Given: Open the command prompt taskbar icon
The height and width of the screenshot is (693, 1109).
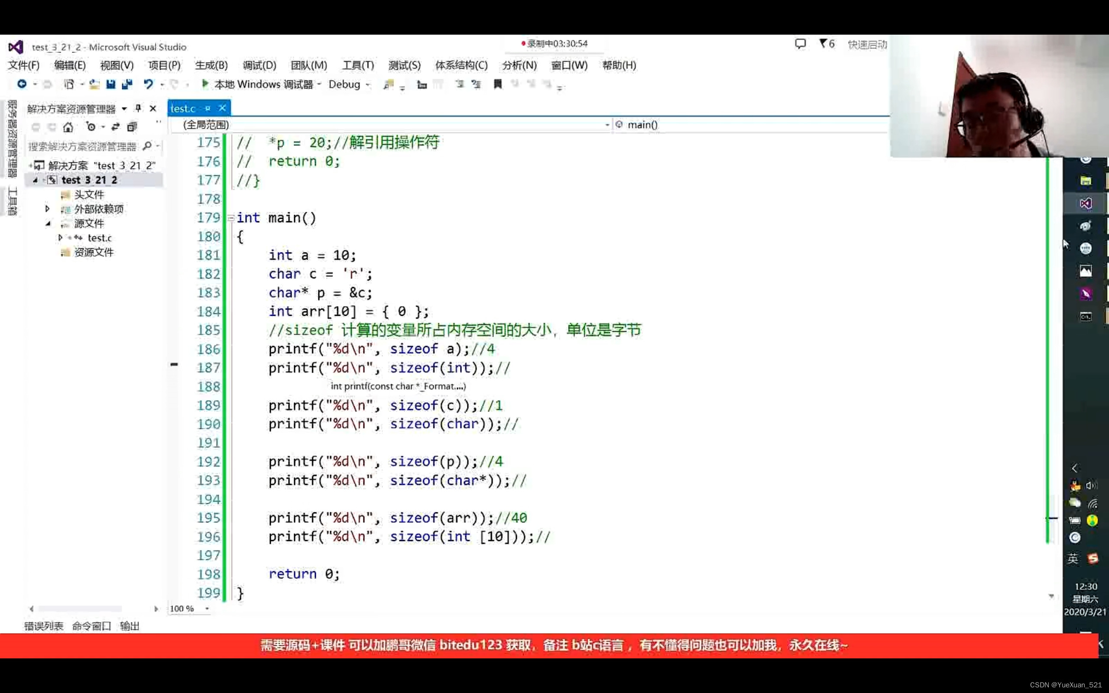Looking at the screenshot, I should click(x=1085, y=317).
